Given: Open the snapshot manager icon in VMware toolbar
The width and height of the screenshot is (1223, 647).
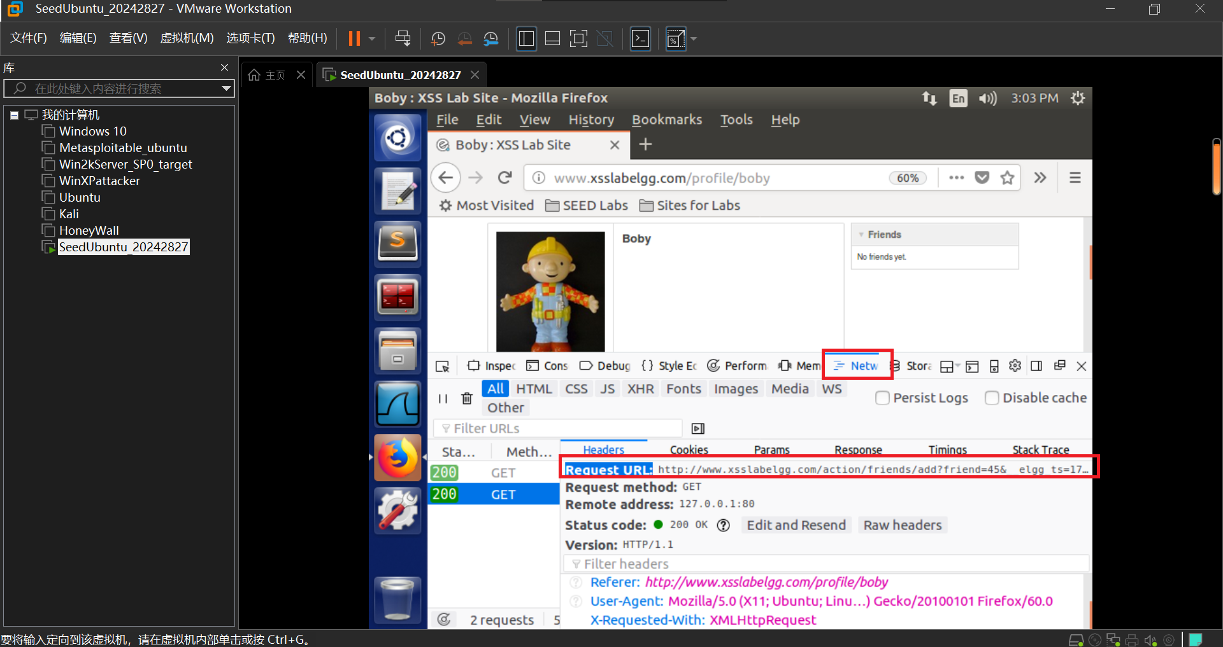Looking at the screenshot, I should point(491,39).
